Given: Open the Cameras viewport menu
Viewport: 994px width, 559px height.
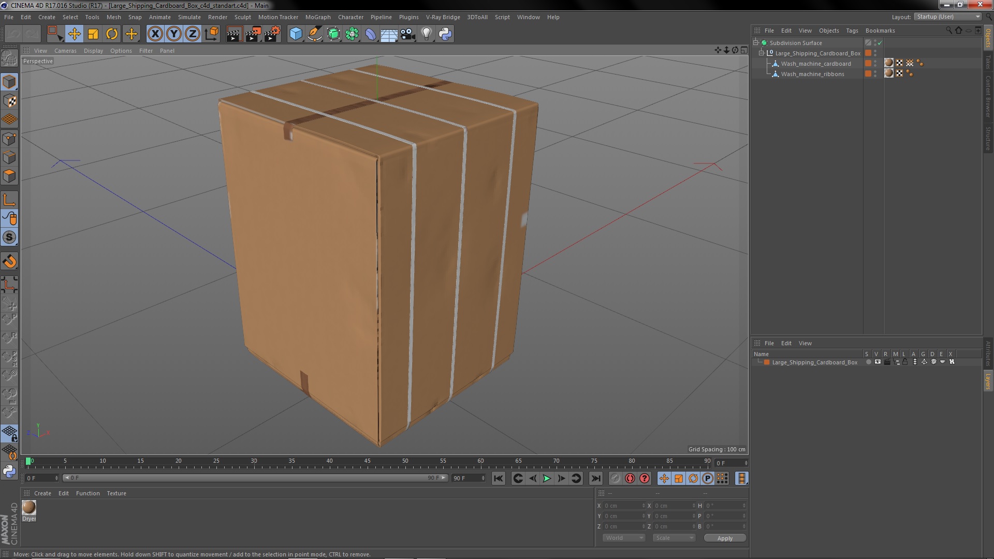Looking at the screenshot, I should pos(65,51).
